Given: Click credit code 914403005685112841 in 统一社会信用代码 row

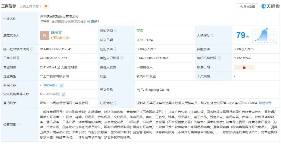Looking at the screenshot, I should [x=56, y=49].
